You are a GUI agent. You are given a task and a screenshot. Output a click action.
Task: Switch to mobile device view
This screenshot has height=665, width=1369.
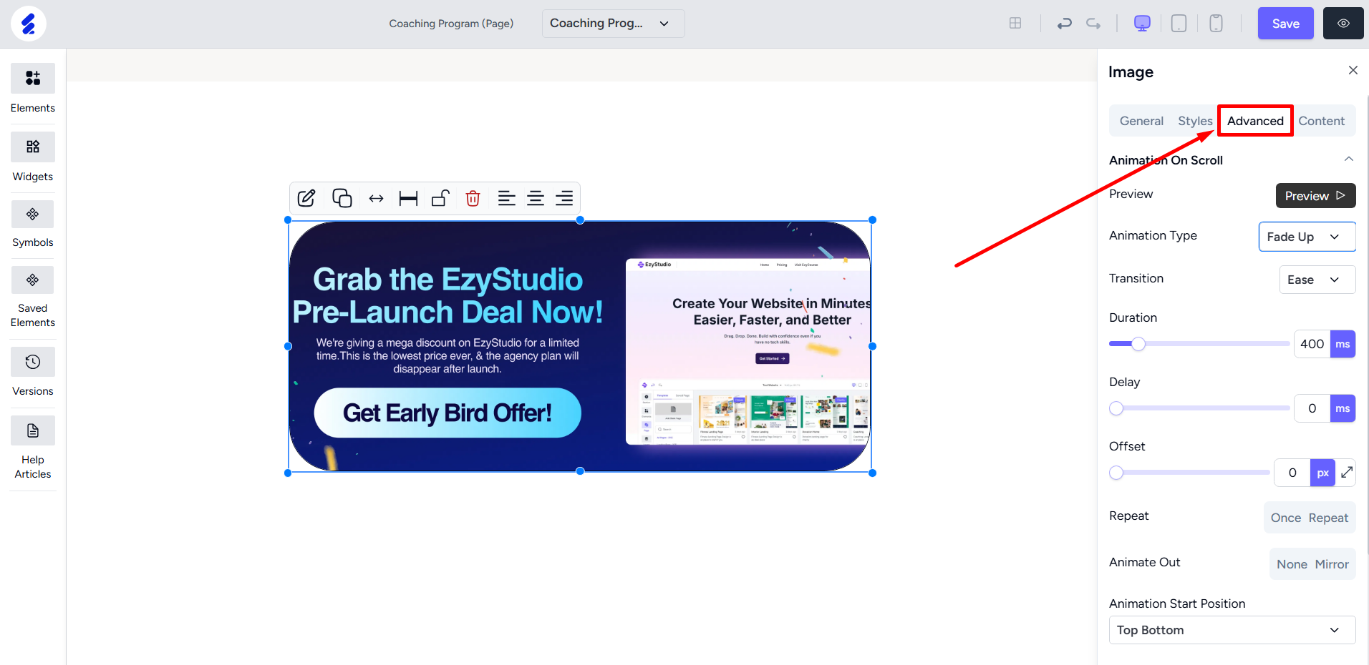click(x=1216, y=24)
